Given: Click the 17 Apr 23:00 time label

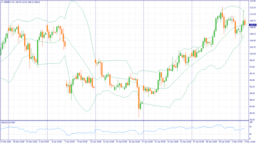Looking at the screenshot, I should (147, 142).
